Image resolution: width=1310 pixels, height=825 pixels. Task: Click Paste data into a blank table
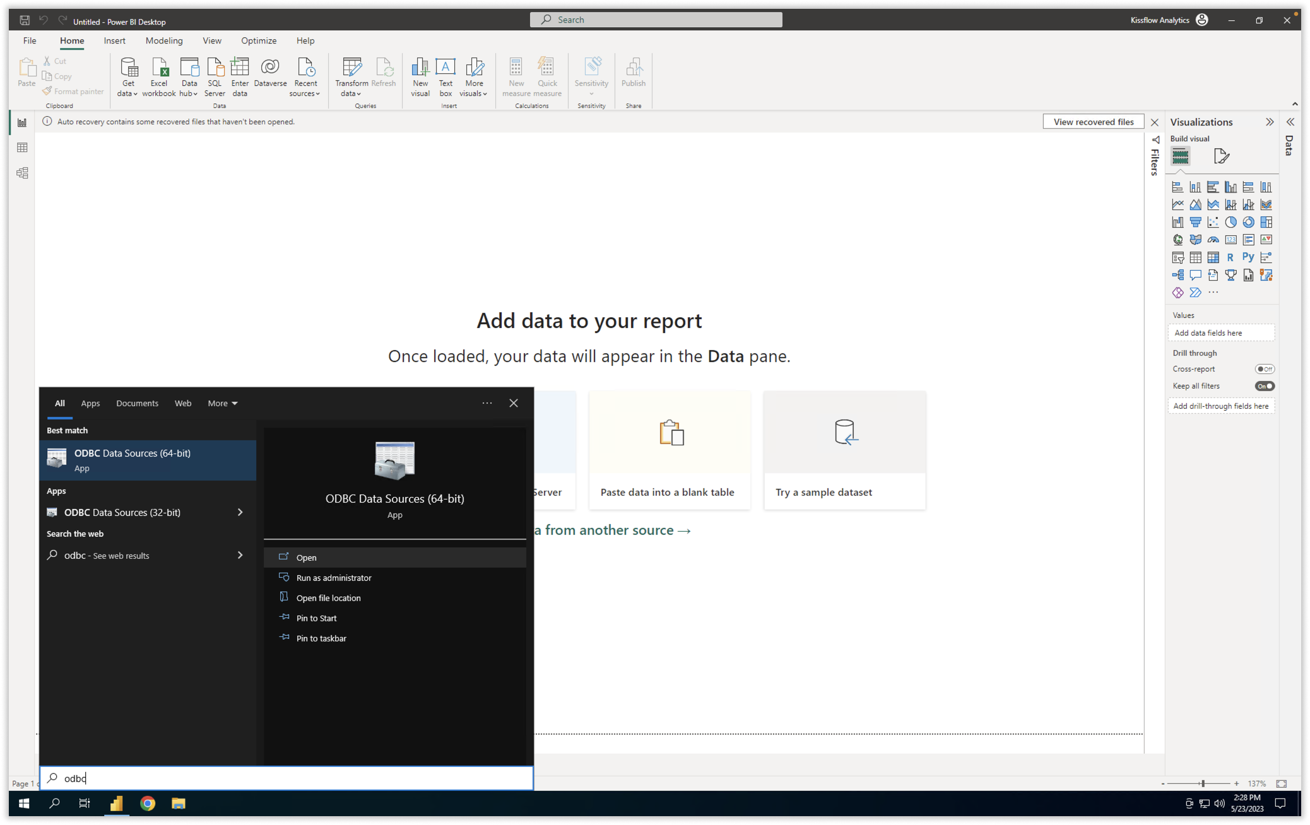click(670, 450)
